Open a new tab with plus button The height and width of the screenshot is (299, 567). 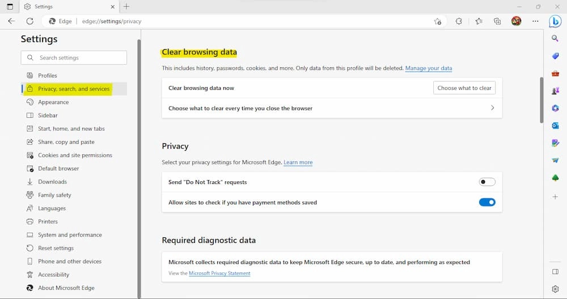pyautogui.click(x=126, y=6)
